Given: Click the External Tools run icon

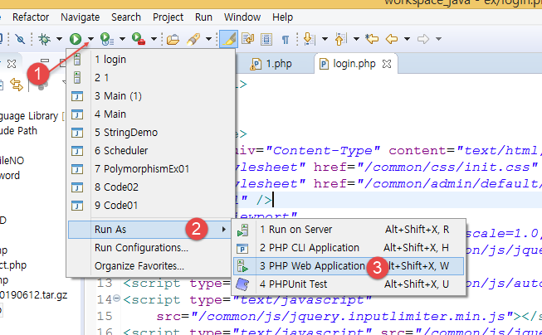Looking at the screenshot, I should coord(139,39).
